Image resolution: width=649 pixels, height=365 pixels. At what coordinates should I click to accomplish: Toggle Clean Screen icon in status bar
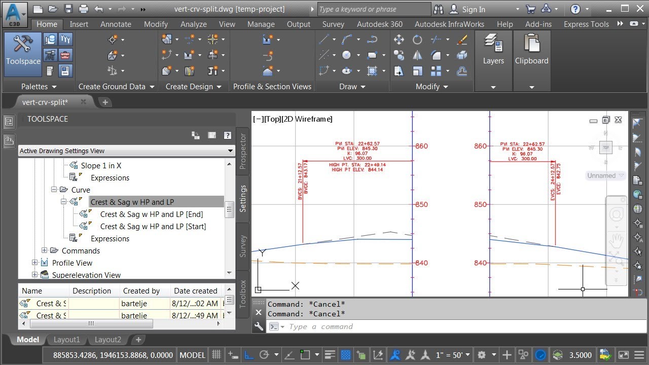point(624,355)
